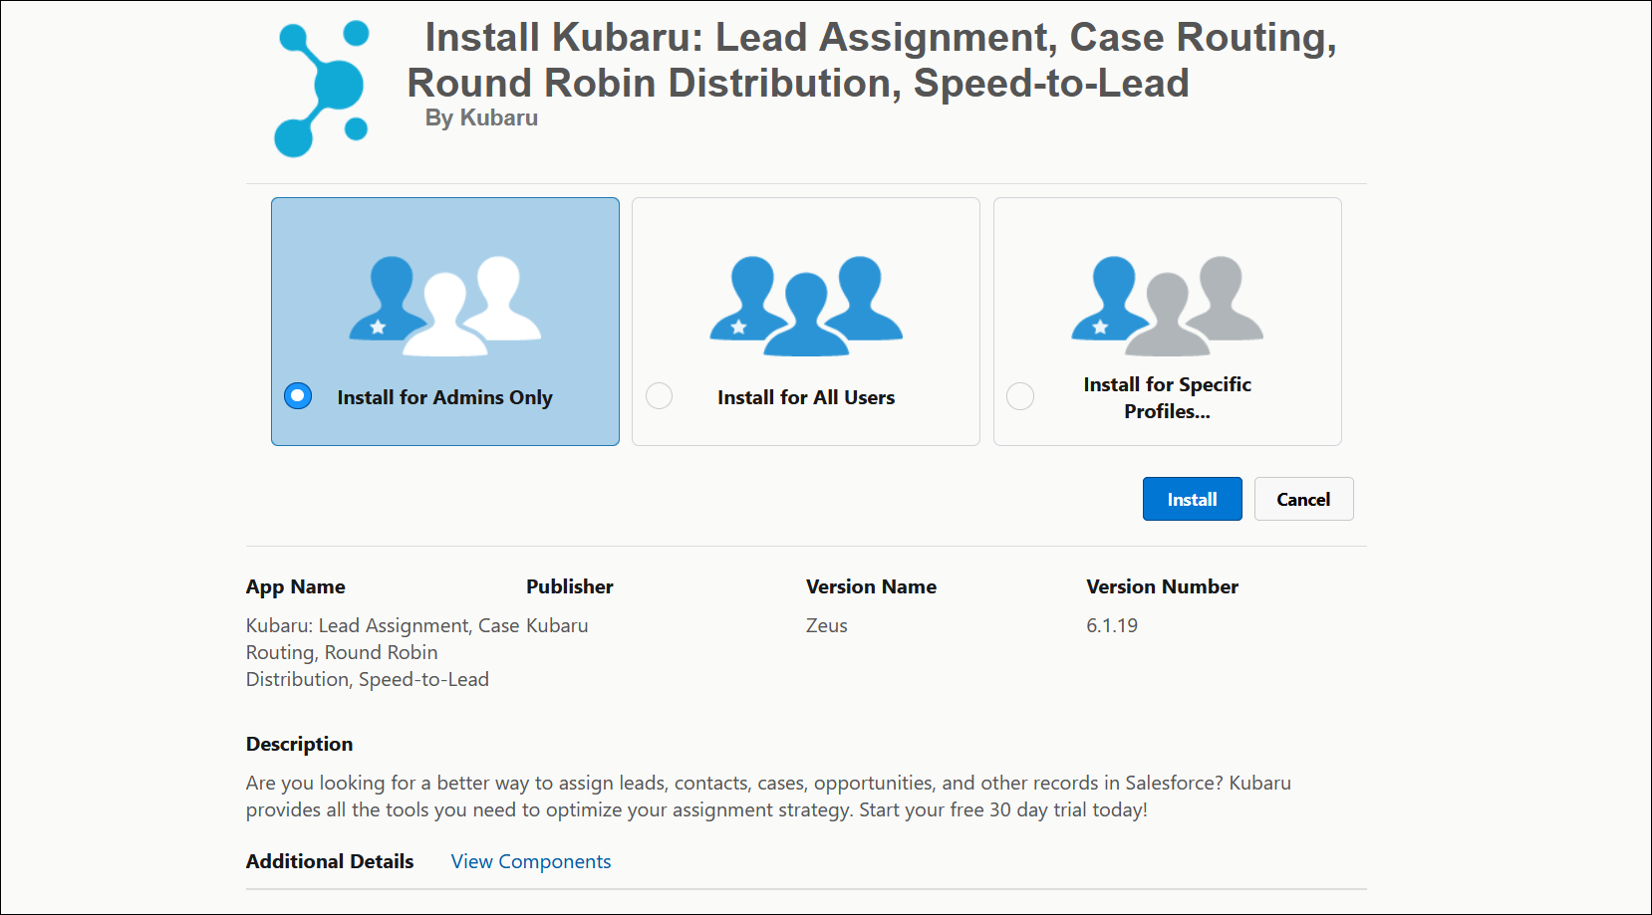Viewport: 1652px width, 915px height.
Task: Click the 'Publisher' column header
Action: [x=570, y=586]
